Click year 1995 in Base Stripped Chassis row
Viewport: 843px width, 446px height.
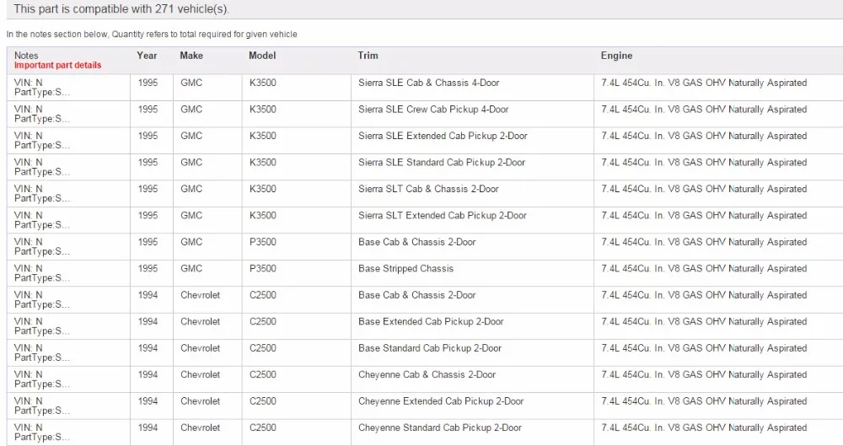pyautogui.click(x=148, y=268)
